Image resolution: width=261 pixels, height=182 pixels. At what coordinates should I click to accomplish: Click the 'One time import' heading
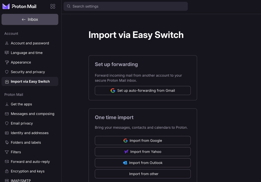[x=114, y=118]
